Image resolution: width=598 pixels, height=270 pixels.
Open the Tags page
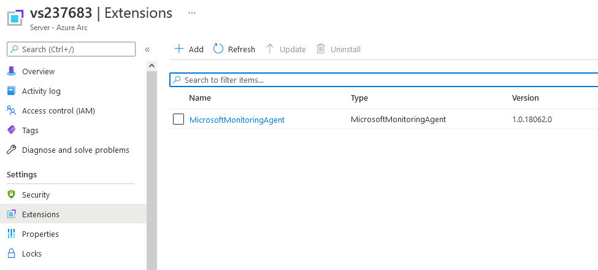[30, 131]
